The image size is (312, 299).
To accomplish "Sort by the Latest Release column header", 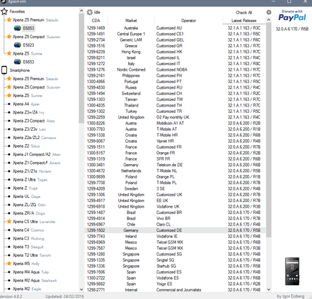I will (244, 21).
